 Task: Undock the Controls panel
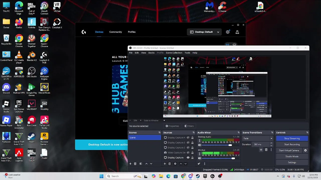(x=307, y=133)
